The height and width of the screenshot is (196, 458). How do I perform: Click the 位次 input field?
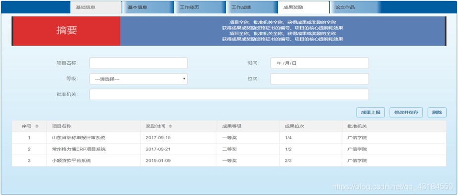pyautogui.click(x=320, y=79)
